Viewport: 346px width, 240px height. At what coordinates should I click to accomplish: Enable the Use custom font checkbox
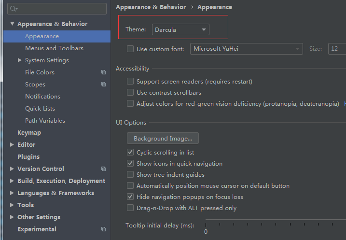tap(130, 49)
